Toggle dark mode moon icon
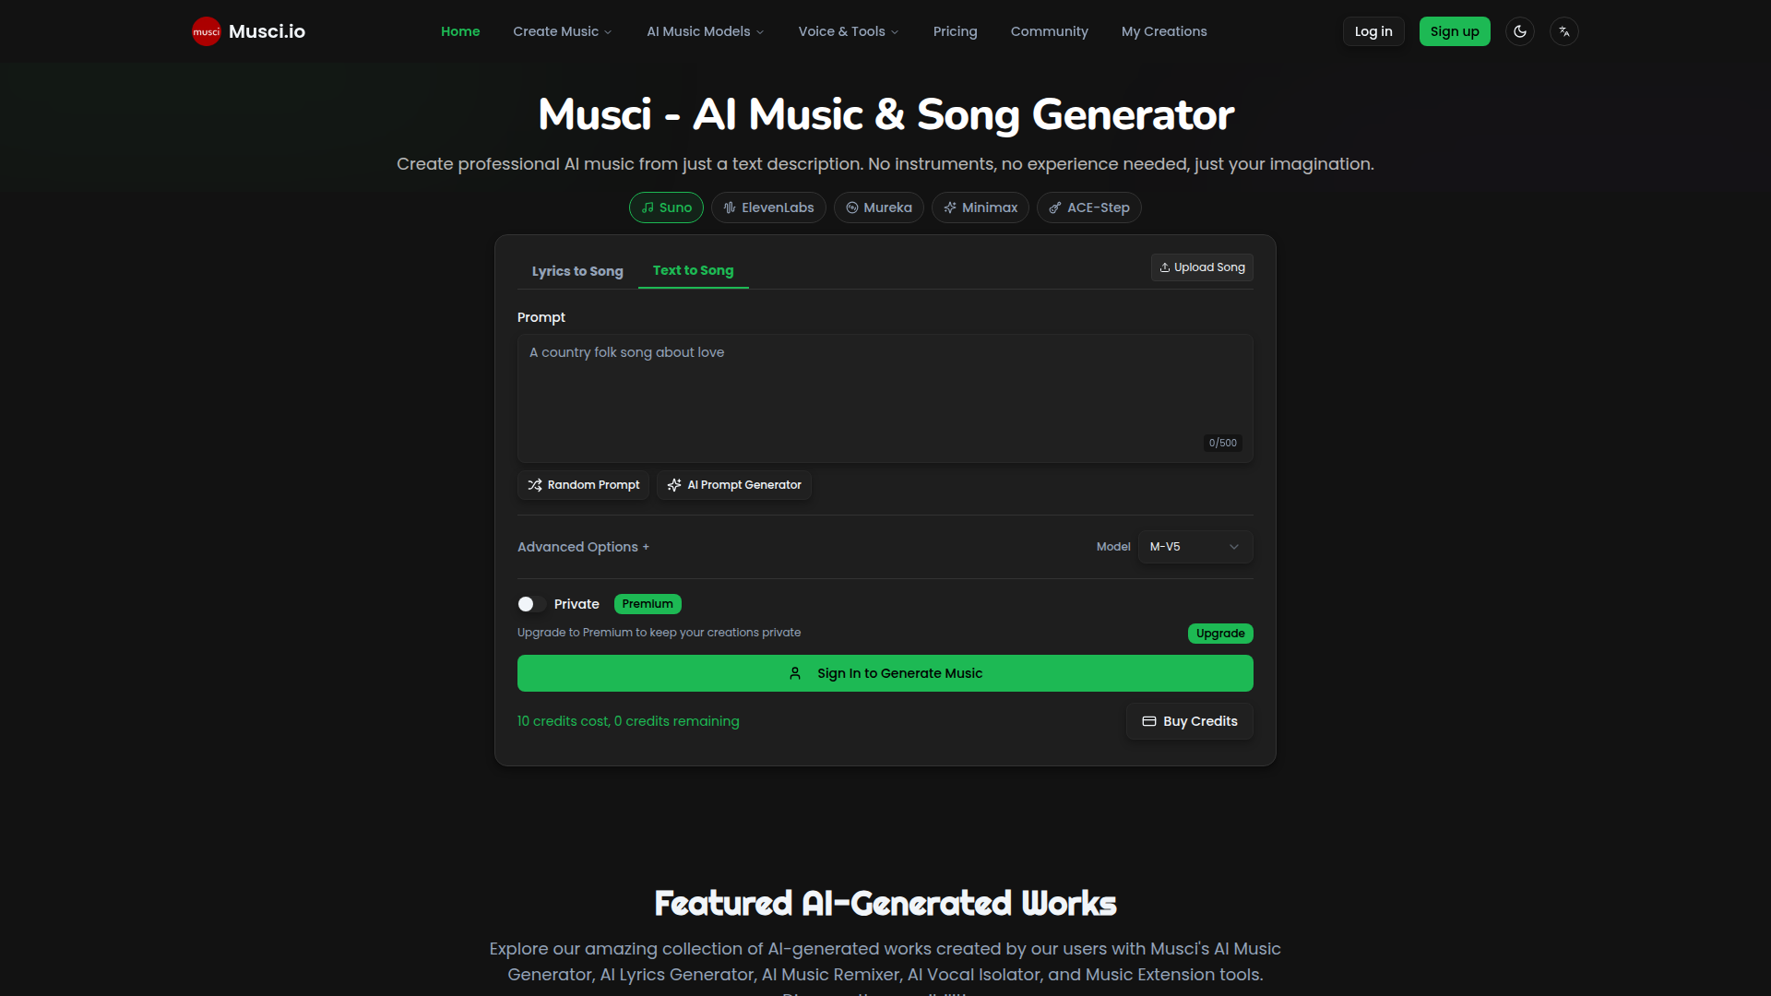 click(x=1520, y=31)
